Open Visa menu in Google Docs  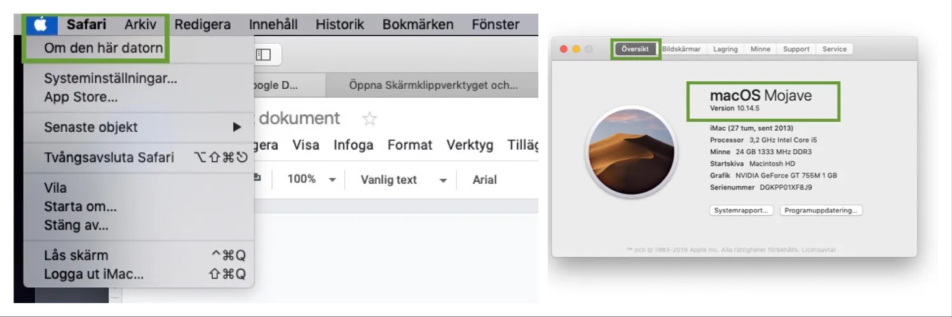[306, 145]
